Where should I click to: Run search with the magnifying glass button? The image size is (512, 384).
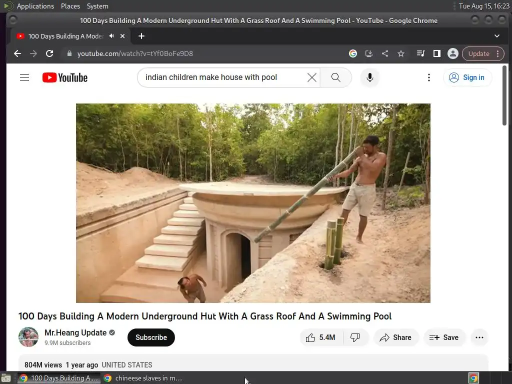click(335, 77)
